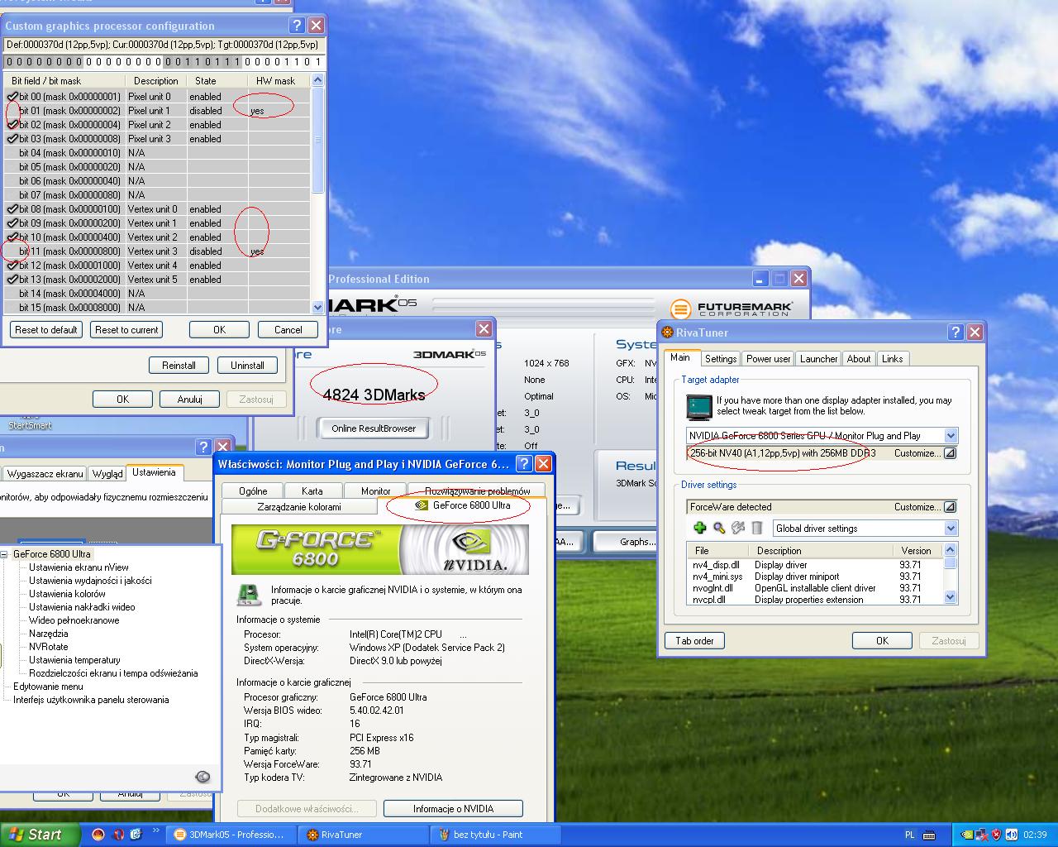The width and height of the screenshot is (1058, 847).
Task: Select Ustawienia ekranu nView tree item
Action: [x=79, y=567]
